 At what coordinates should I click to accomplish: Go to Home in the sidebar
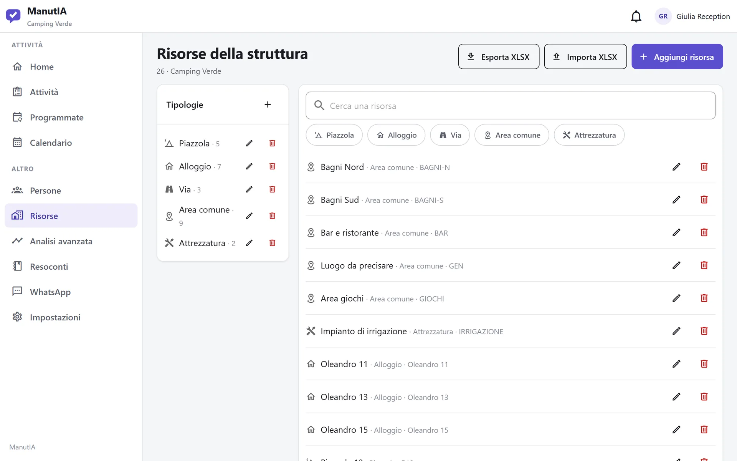tap(71, 66)
